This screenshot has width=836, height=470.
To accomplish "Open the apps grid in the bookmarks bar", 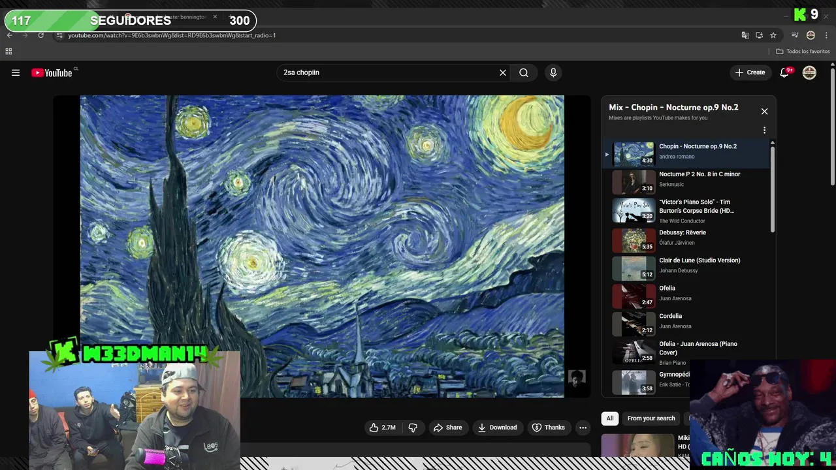I will coord(9,52).
